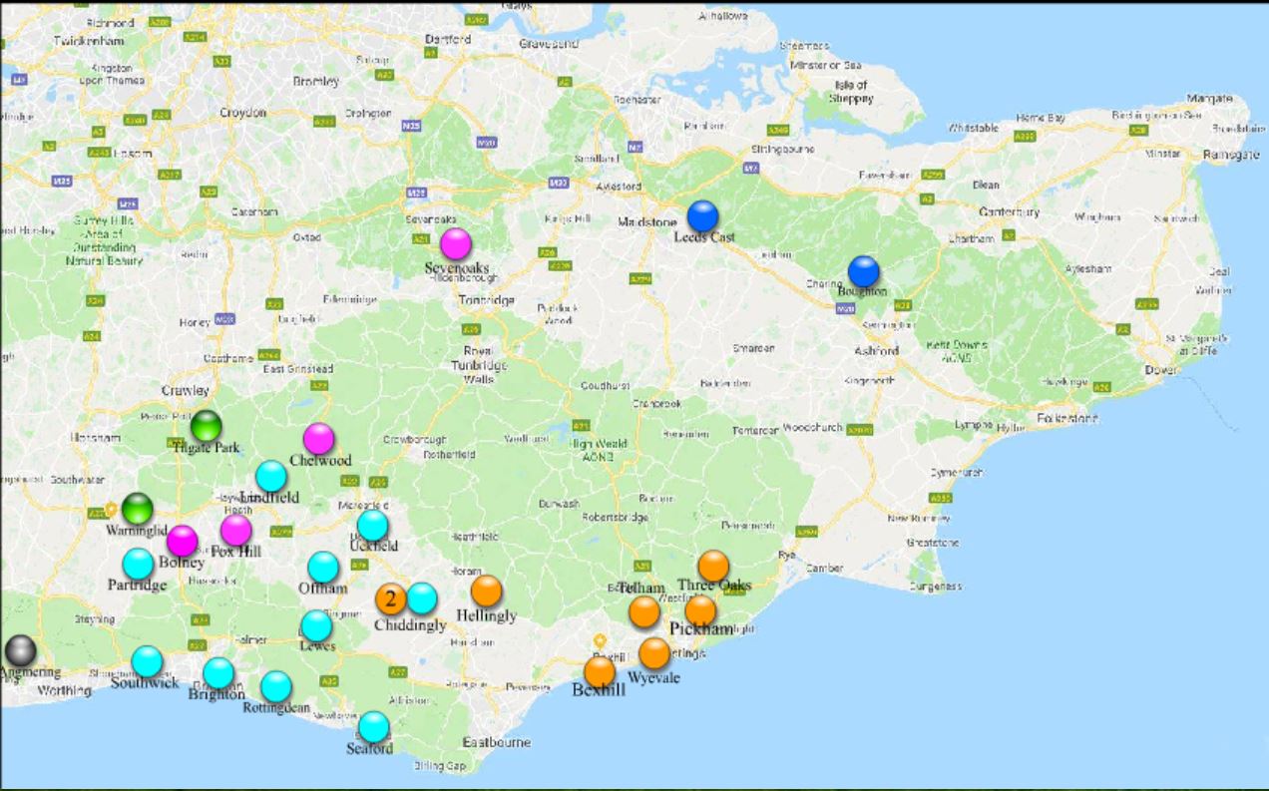Open the blue Boughton marker
The height and width of the screenshot is (791, 1269).
pos(864,272)
